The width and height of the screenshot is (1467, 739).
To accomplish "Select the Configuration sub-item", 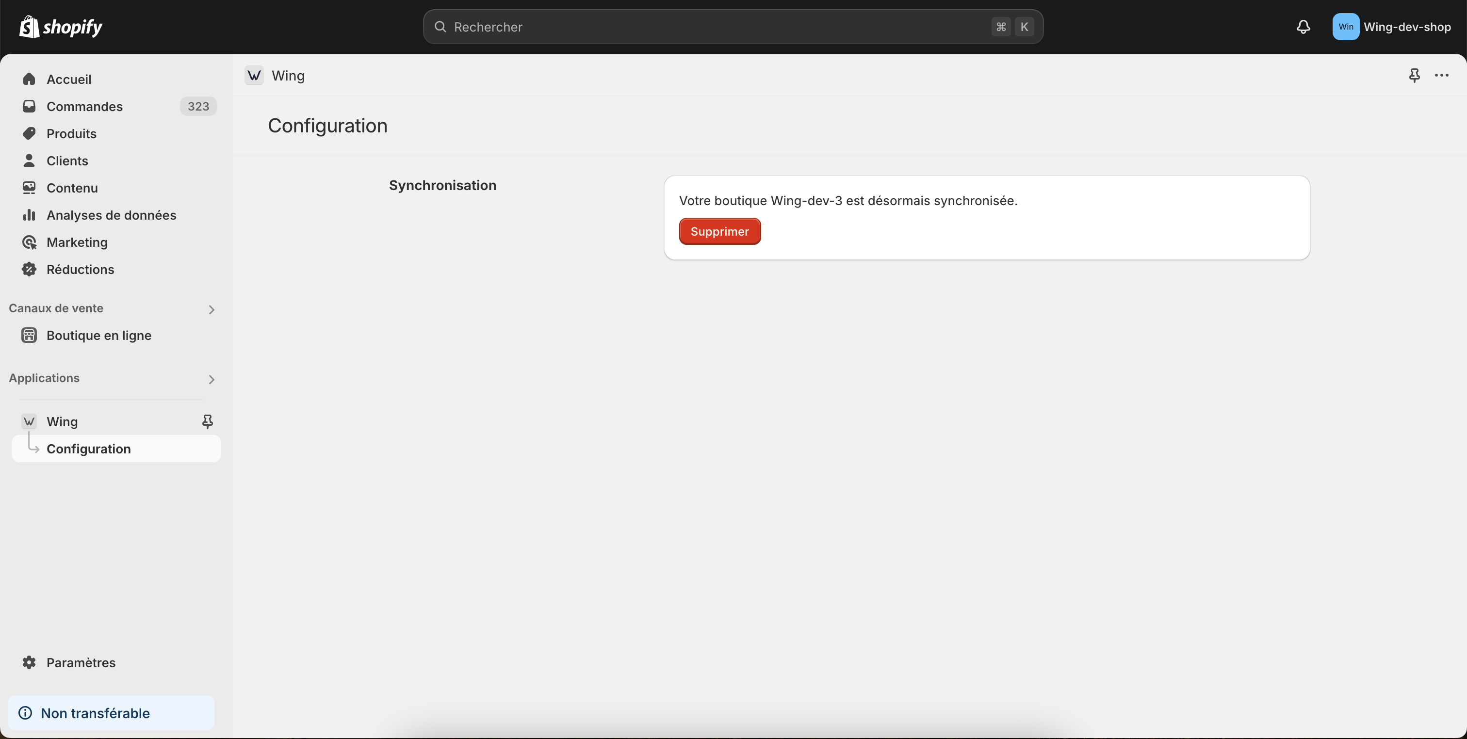I will click(116, 449).
